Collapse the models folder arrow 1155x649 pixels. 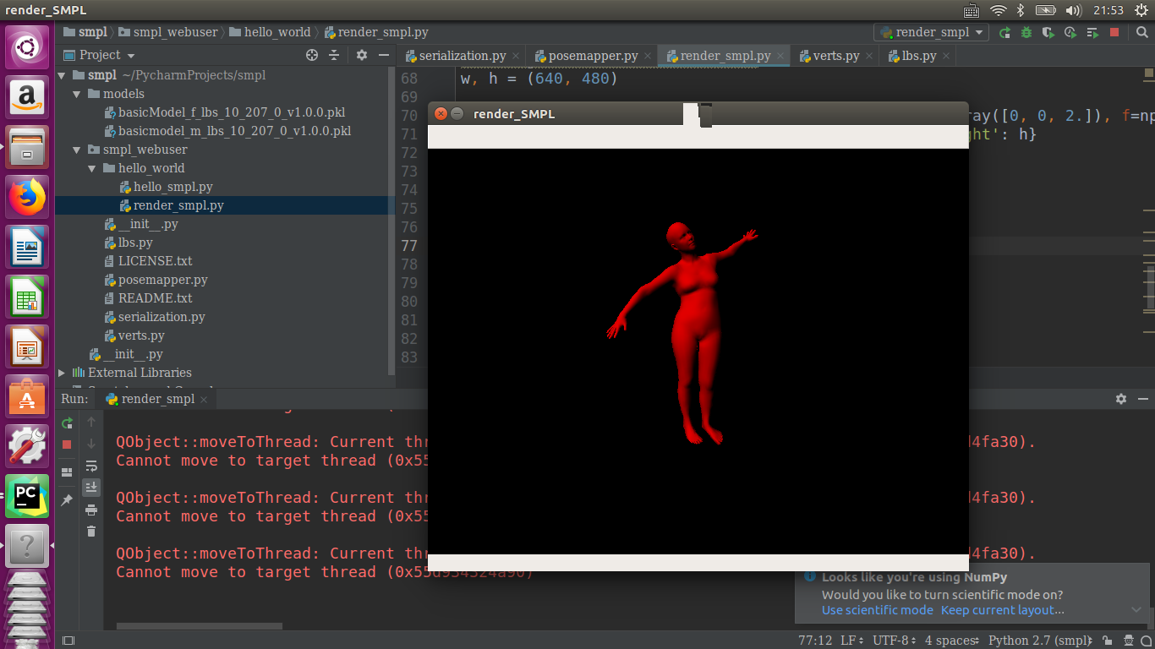tap(77, 94)
